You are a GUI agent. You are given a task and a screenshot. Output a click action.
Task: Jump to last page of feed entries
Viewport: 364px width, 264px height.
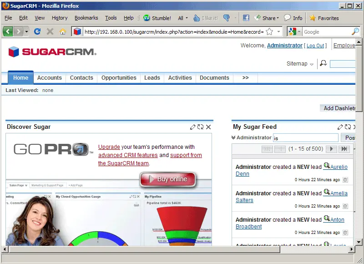pyautogui.click(x=344, y=149)
